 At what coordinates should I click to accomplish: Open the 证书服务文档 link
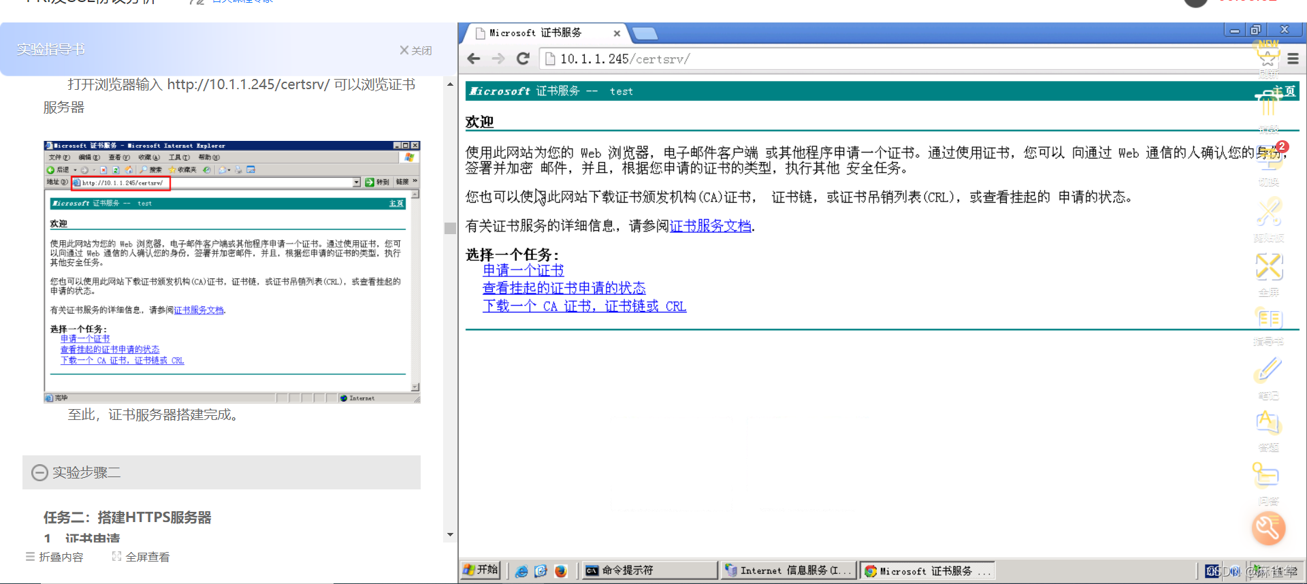(710, 226)
